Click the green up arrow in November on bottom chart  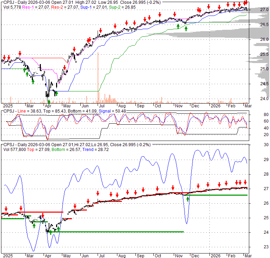click(188, 199)
